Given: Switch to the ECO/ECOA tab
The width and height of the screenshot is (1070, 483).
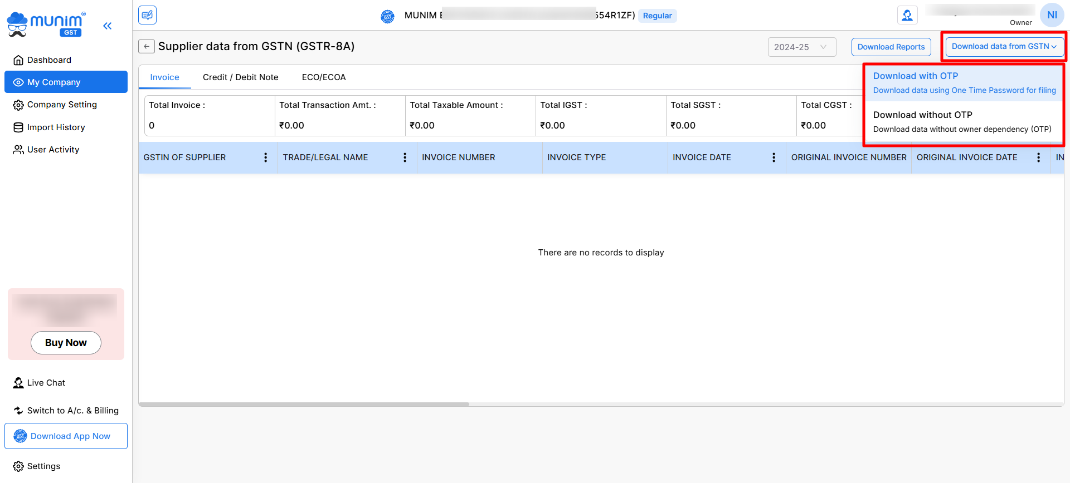Looking at the screenshot, I should click(x=324, y=77).
